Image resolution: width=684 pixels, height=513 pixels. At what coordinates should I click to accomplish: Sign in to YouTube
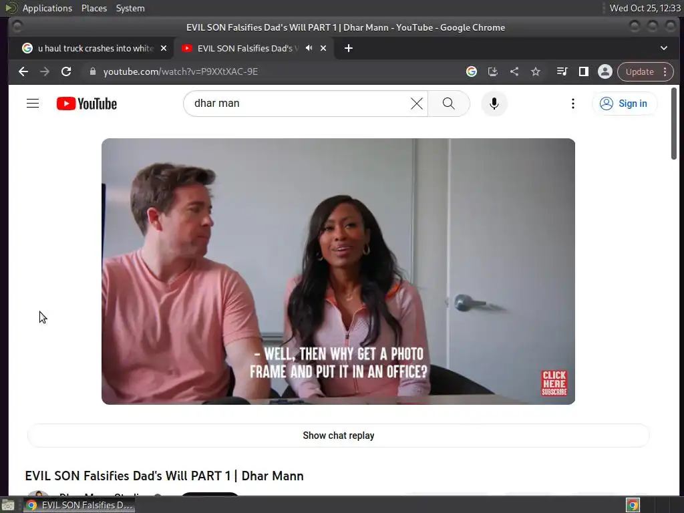(625, 104)
